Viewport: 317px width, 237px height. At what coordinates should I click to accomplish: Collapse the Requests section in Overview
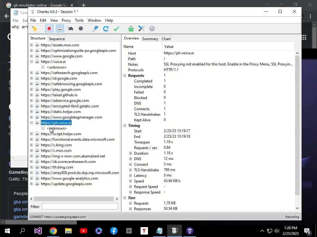(124, 76)
